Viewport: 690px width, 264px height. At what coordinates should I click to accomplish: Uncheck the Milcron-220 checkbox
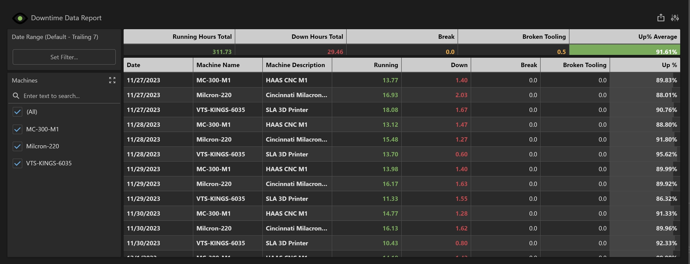(17, 146)
